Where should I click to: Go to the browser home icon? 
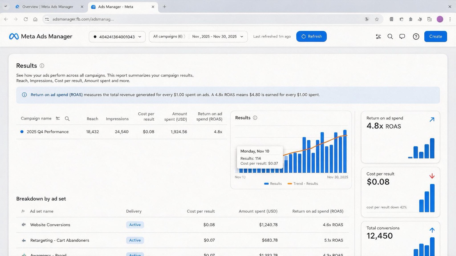35,19
